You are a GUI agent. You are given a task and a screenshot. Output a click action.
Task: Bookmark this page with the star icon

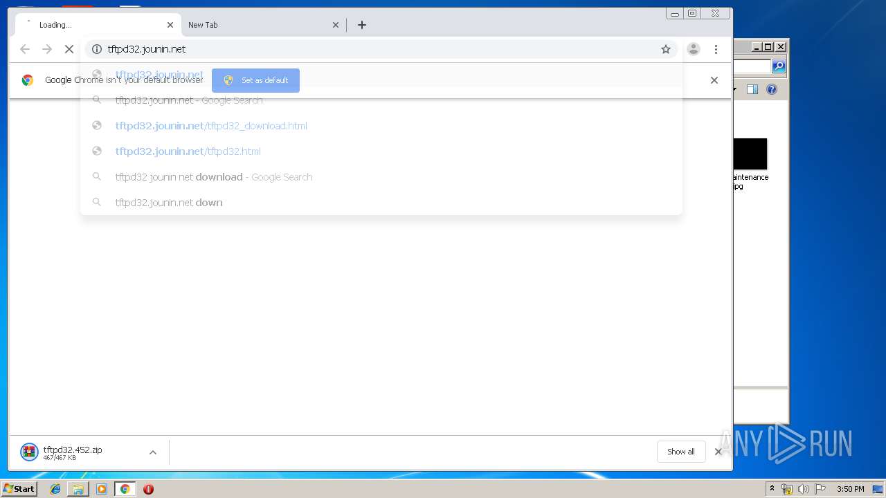pos(666,49)
